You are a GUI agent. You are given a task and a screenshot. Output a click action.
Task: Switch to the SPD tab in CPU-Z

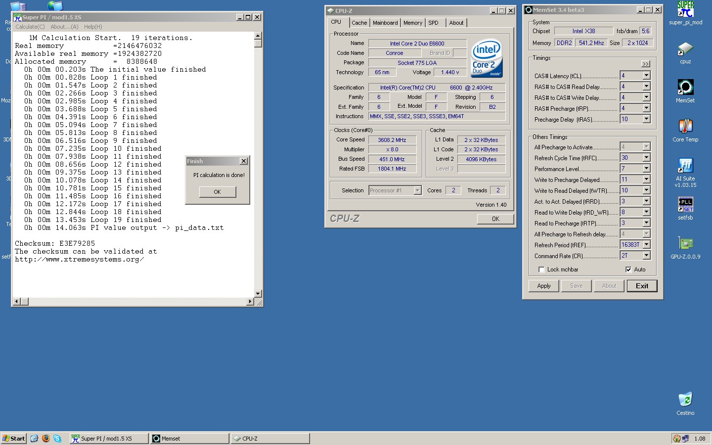tap(434, 23)
